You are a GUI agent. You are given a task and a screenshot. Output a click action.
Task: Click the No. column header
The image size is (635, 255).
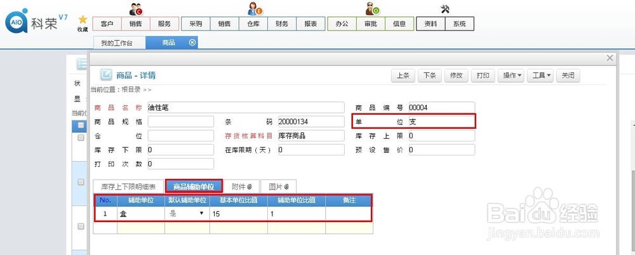(105, 200)
